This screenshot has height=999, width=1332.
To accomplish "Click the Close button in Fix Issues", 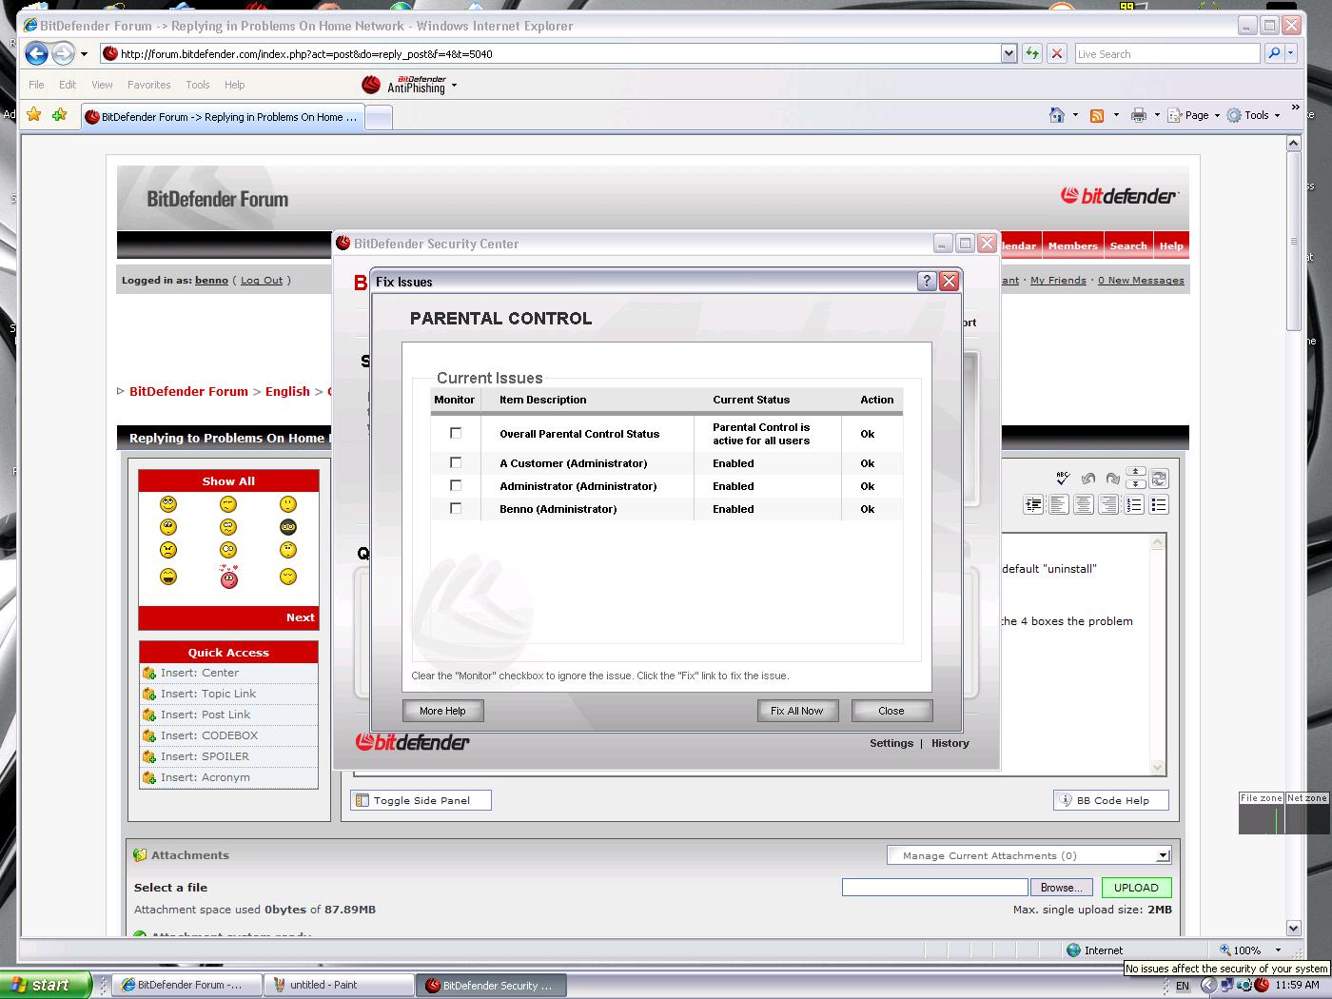I will coord(891,711).
